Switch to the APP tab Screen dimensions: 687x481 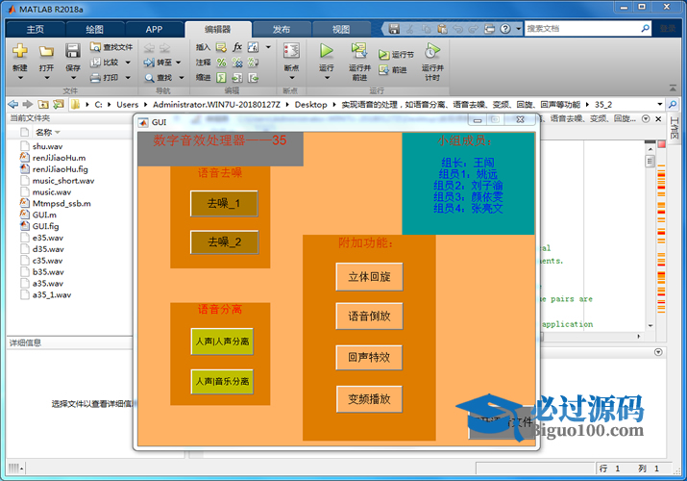pos(155,30)
